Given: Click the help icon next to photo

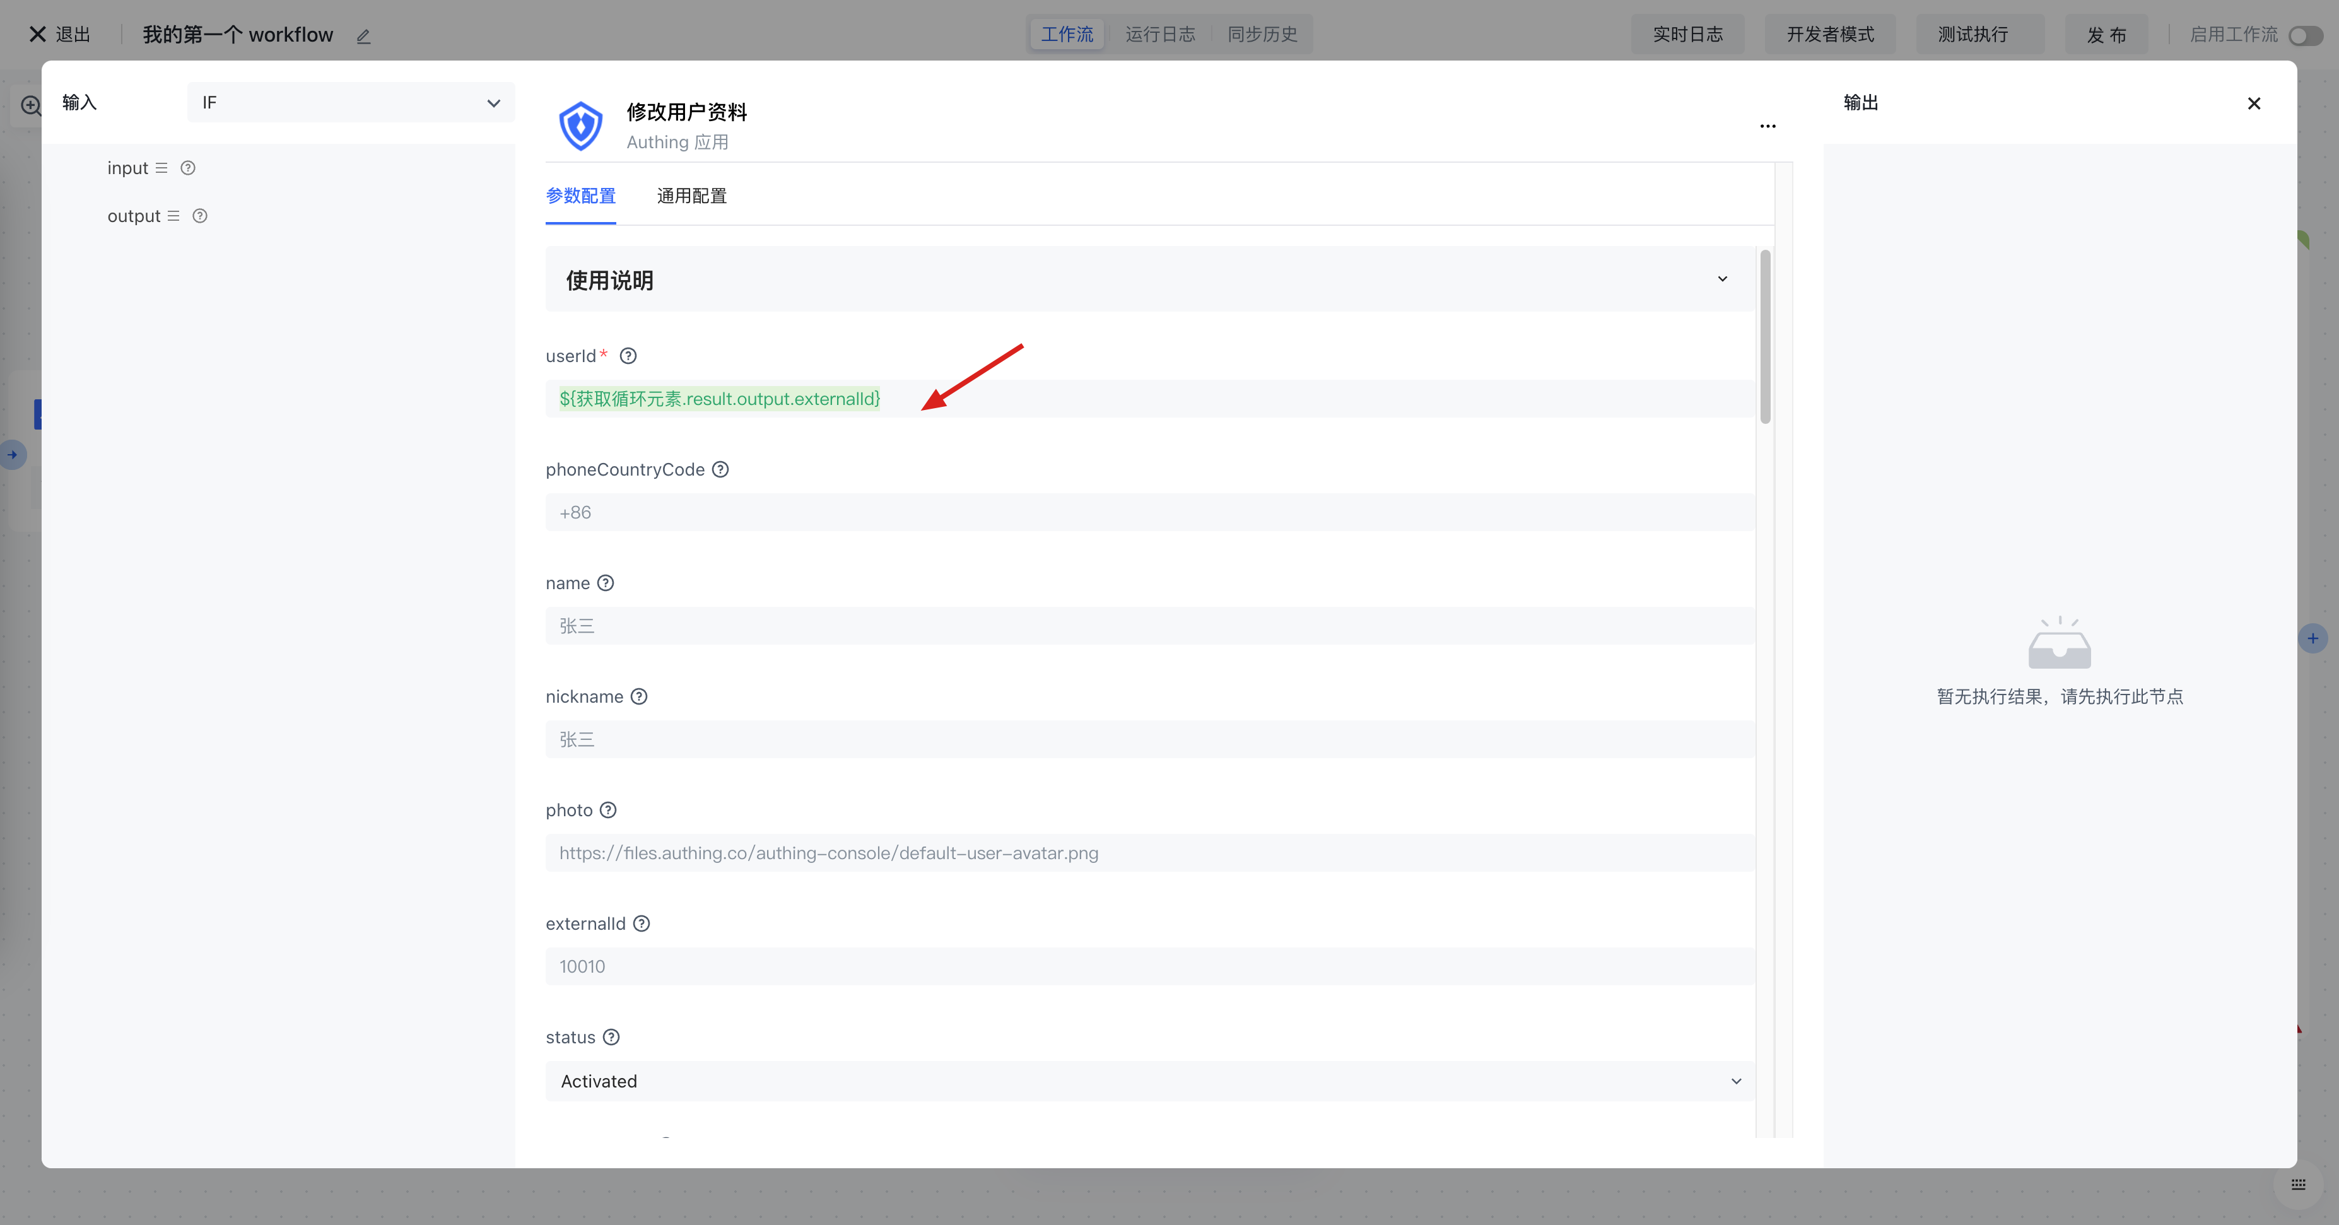Looking at the screenshot, I should pos(608,810).
